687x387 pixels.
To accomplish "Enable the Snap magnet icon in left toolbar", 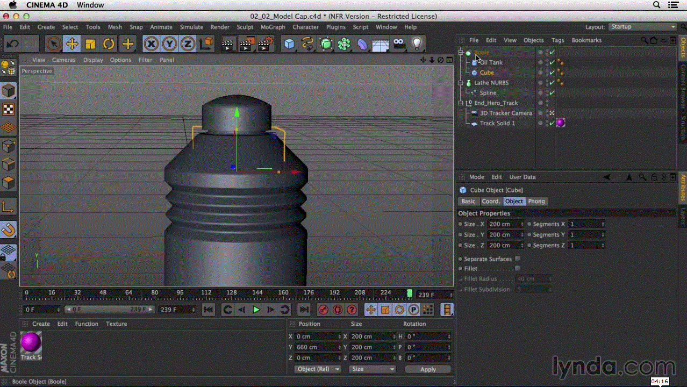I will pyautogui.click(x=9, y=230).
